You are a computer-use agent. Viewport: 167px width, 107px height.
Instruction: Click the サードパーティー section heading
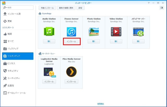coord(49,54)
